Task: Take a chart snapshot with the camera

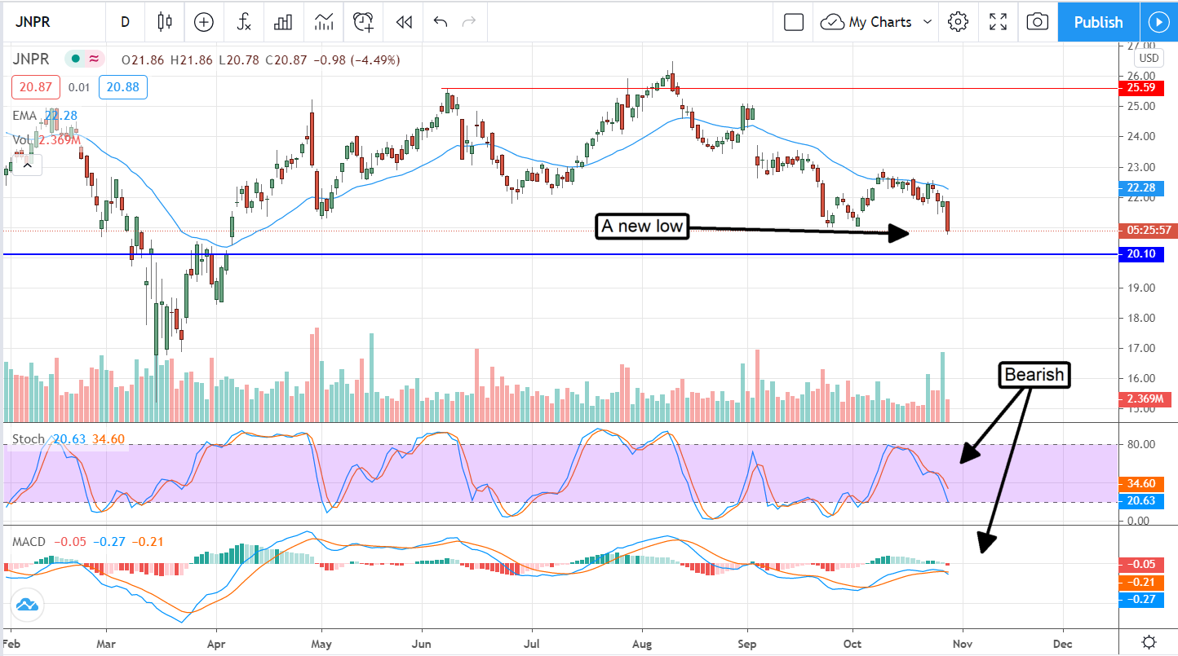Action: point(1037,22)
